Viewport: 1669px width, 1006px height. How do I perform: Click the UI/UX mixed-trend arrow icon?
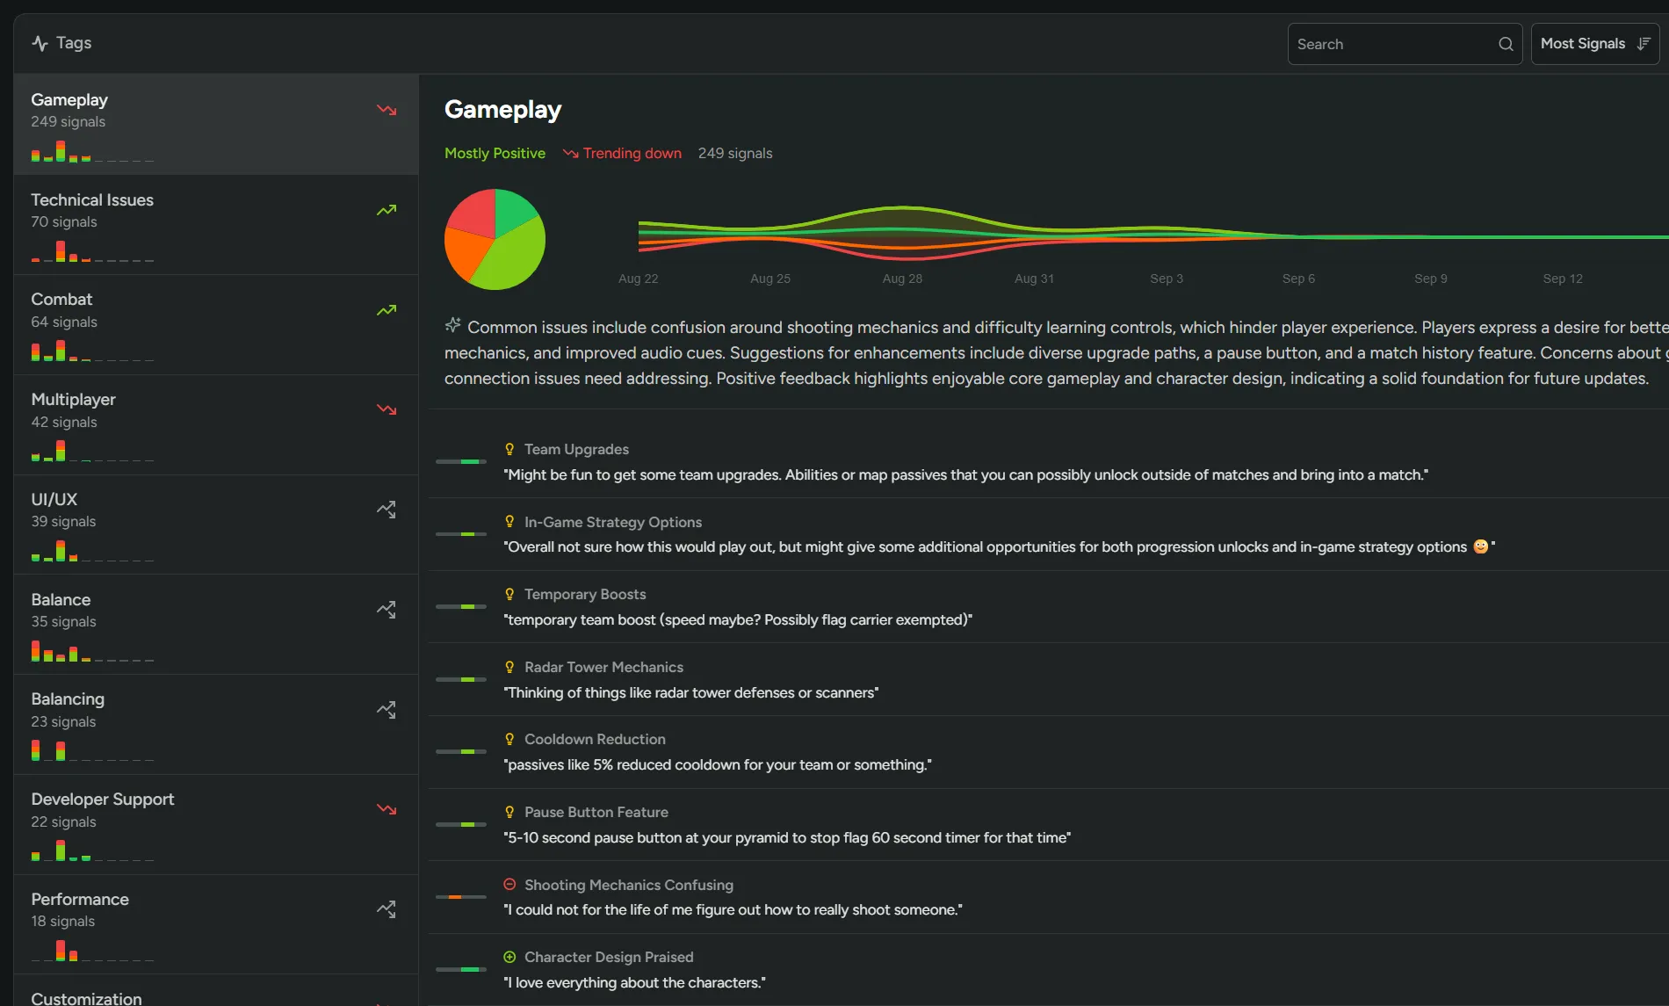point(387,510)
